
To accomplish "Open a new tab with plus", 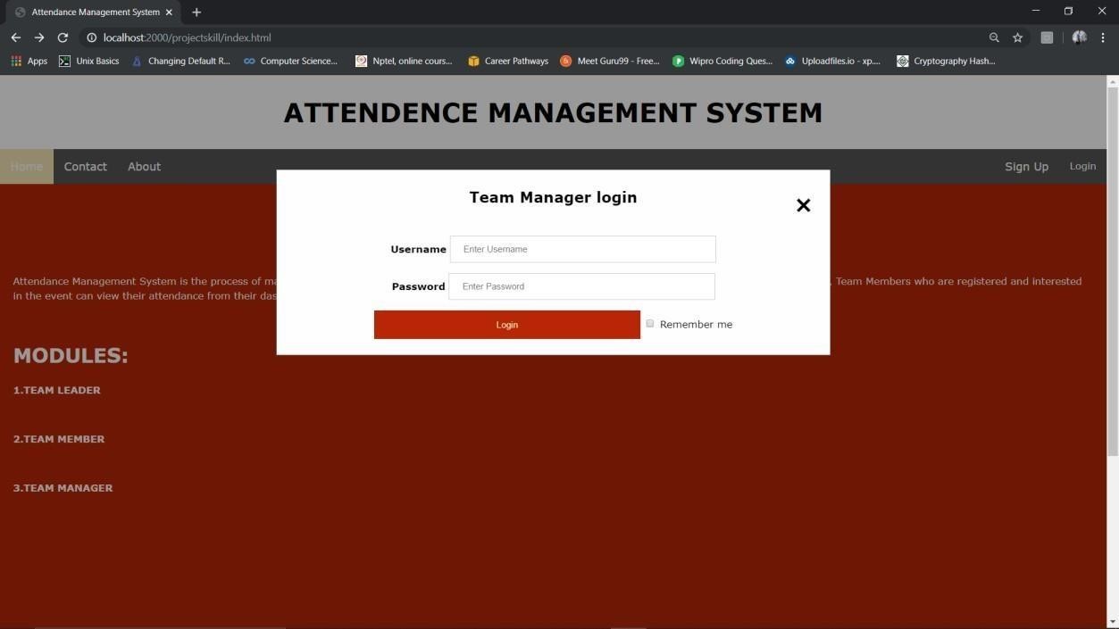I will pyautogui.click(x=196, y=12).
